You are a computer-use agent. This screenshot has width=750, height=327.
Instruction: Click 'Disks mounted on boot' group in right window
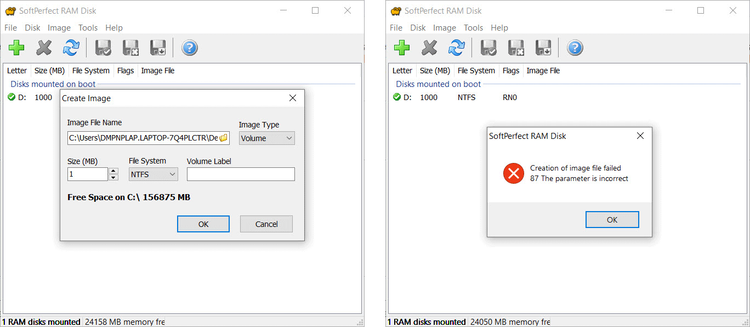(439, 84)
